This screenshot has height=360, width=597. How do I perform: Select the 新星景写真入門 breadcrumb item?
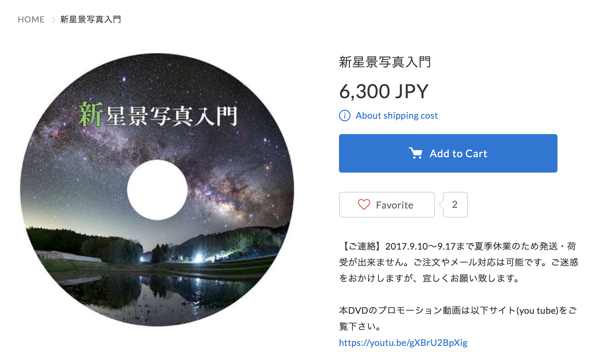click(91, 20)
